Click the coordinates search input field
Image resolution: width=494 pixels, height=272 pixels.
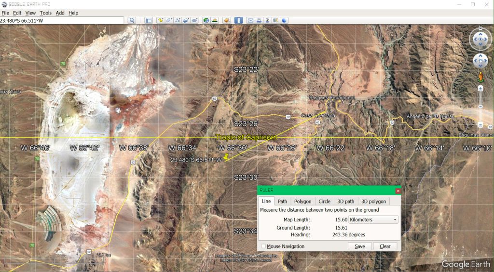[x=63, y=20]
